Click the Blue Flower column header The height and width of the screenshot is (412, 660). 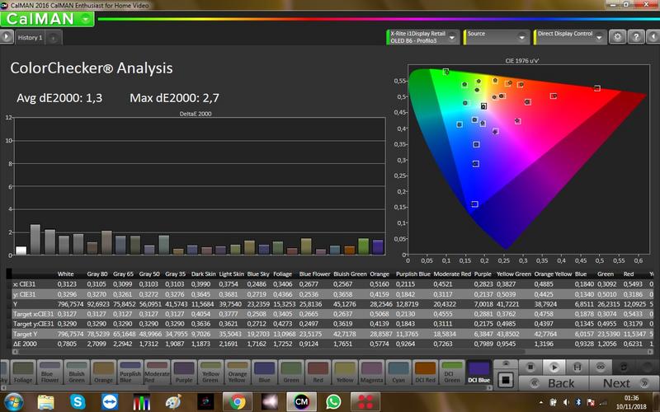(314, 274)
